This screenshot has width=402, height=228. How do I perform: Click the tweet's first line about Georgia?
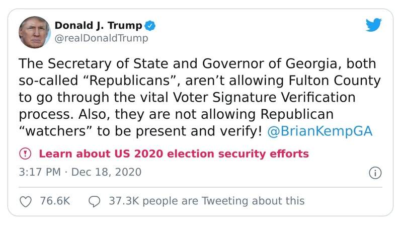tap(197, 64)
